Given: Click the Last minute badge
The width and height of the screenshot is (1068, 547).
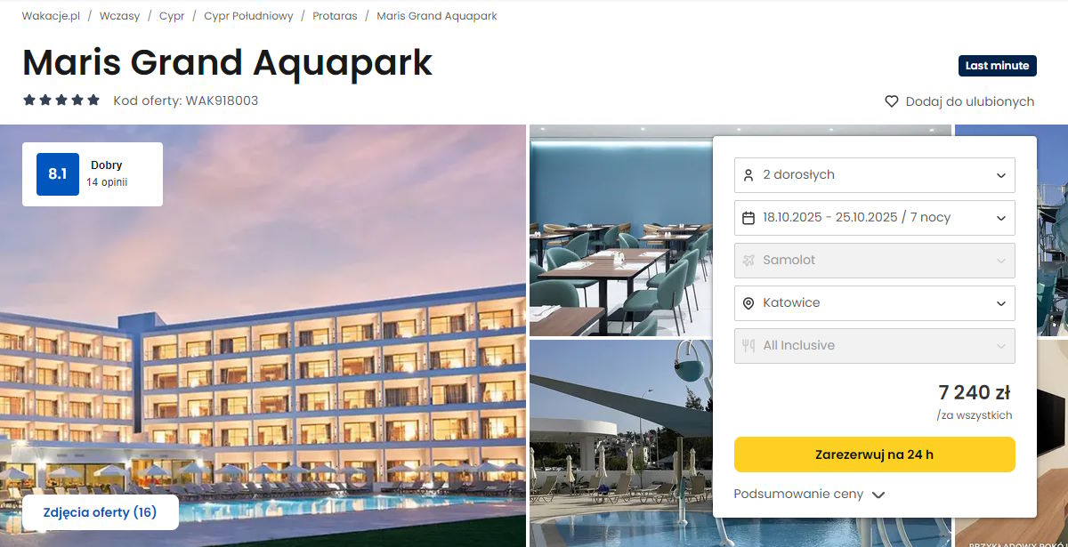Looking at the screenshot, I should pos(997,66).
